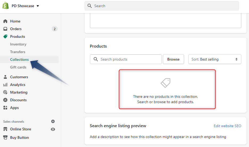Image resolution: width=249 pixels, height=147 pixels.
Task: Open Buy Button sales channel
Action: (x=19, y=137)
